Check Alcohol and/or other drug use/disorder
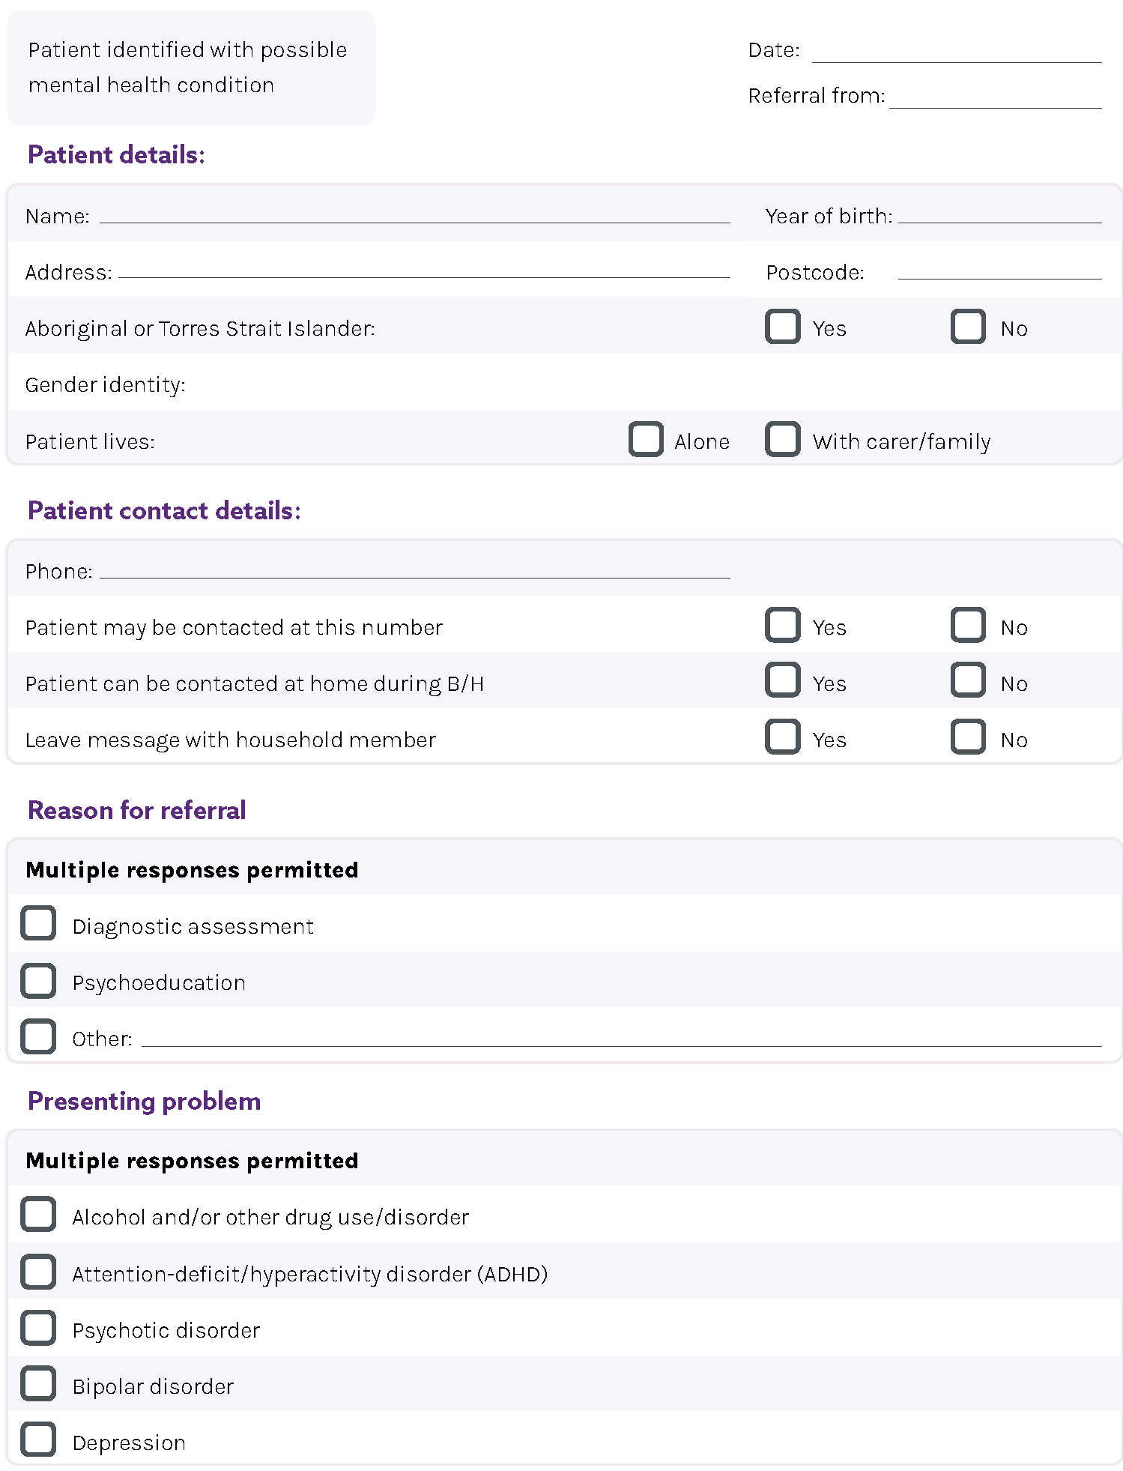 [38, 1215]
